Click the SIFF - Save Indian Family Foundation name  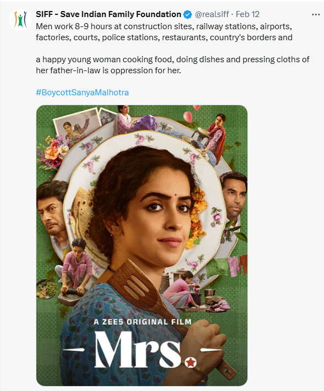click(109, 14)
